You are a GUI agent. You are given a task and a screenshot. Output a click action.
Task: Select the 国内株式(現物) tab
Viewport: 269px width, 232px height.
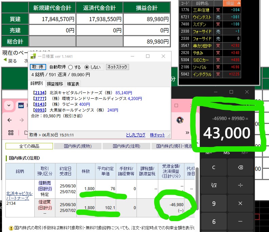(78, 146)
